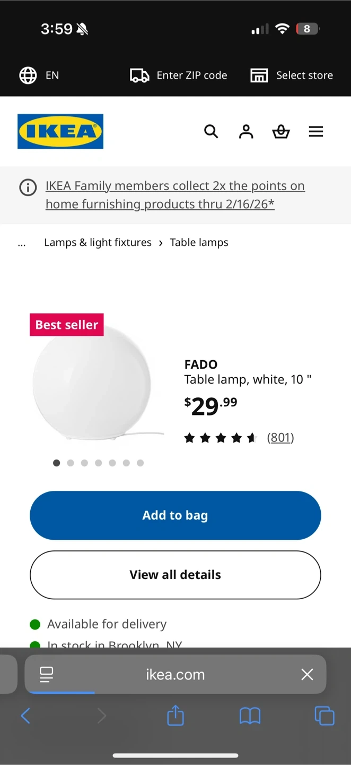This screenshot has width=351, height=765.
Task: Click the IKEA logo
Action: click(60, 131)
